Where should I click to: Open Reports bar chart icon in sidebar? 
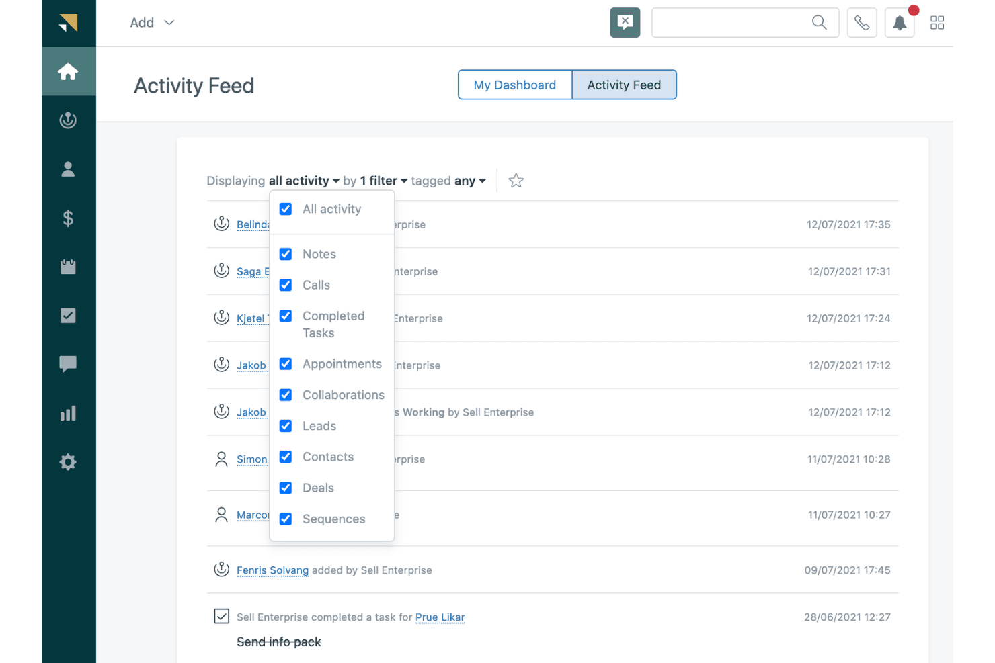68,413
